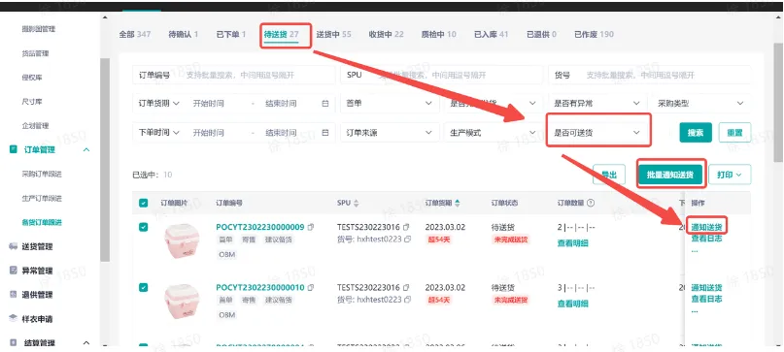Open 生产订单跟进 in the sidebar
The height and width of the screenshot is (352, 784).
coord(42,198)
